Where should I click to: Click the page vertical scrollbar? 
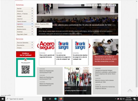pos(137,53)
